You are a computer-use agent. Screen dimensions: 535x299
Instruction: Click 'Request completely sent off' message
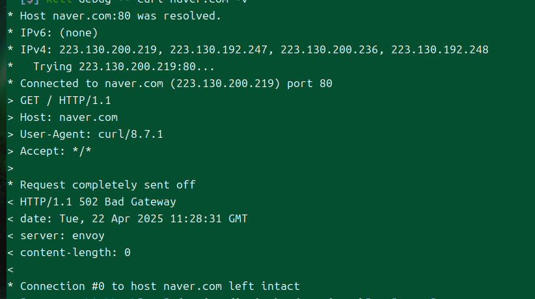(107, 185)
